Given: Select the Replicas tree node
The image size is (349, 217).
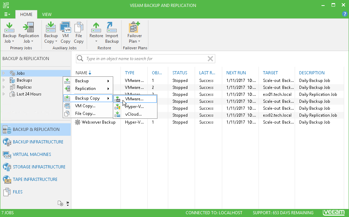Looking at the screenshot, I should coord(24,87).
